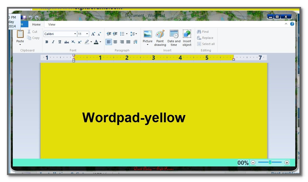Click the Paste clipboard icon
Image resolution: width=308 pixels, height=182 pixels.
tap(20, 34)
